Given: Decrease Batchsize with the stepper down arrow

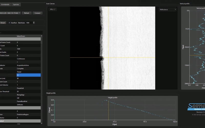Looking at the screenshot, I should pos(34,23).
